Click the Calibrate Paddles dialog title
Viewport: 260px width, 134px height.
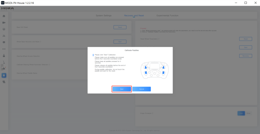[132, 50]
